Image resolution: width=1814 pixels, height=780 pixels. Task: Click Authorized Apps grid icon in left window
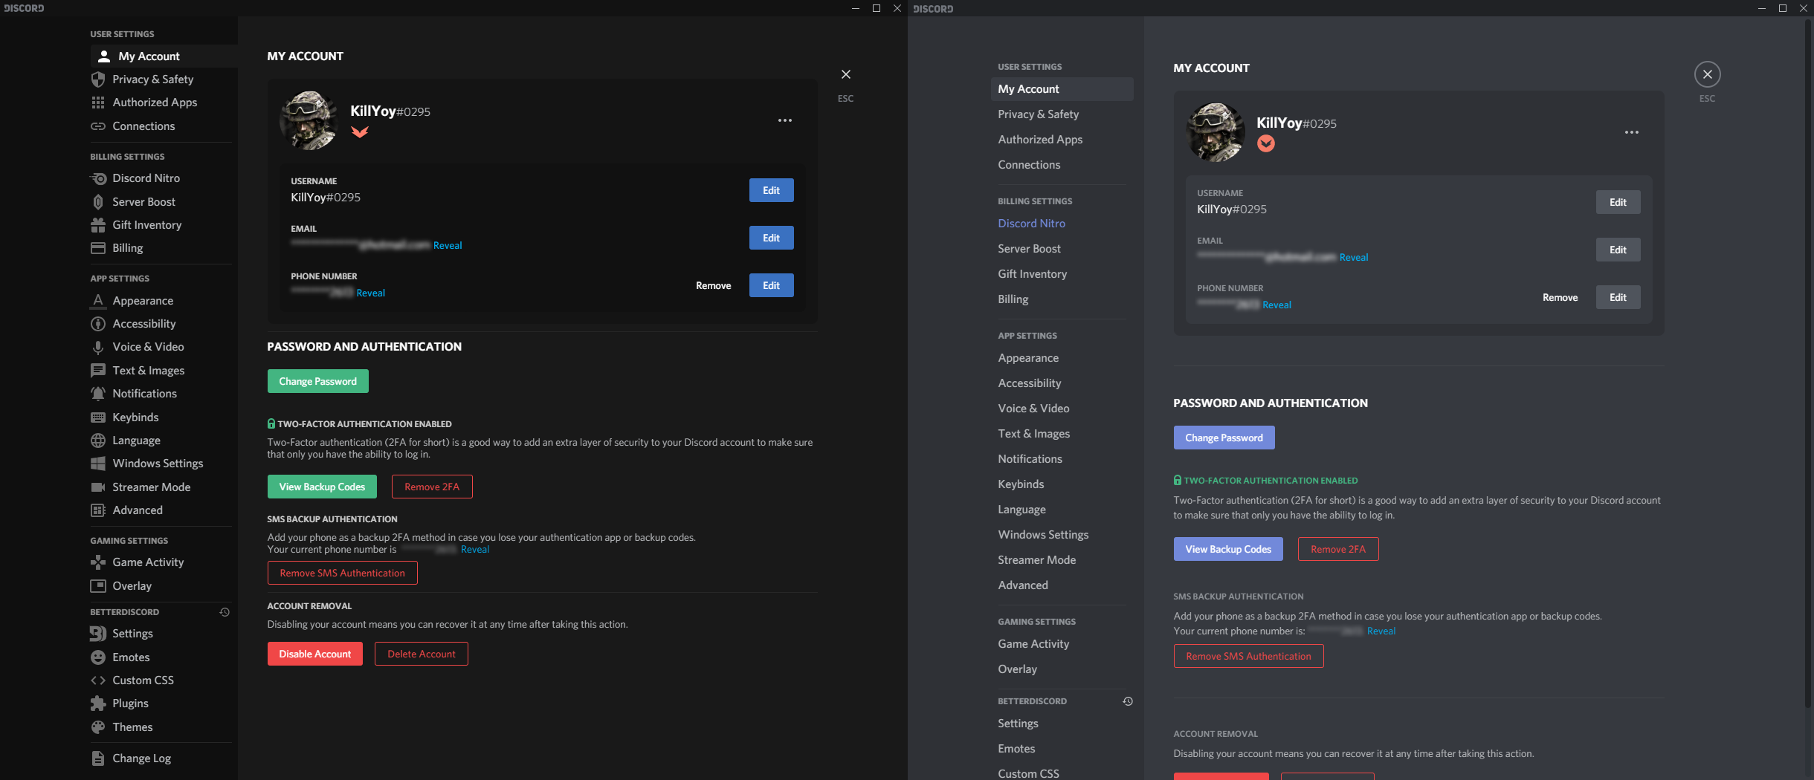pyautogui.click(x=98, y=103)
